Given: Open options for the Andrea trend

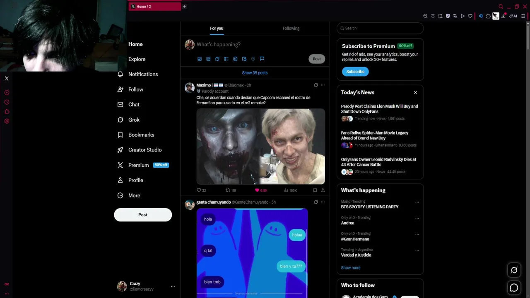Looking at the screenshot, I should coord(417,218).
